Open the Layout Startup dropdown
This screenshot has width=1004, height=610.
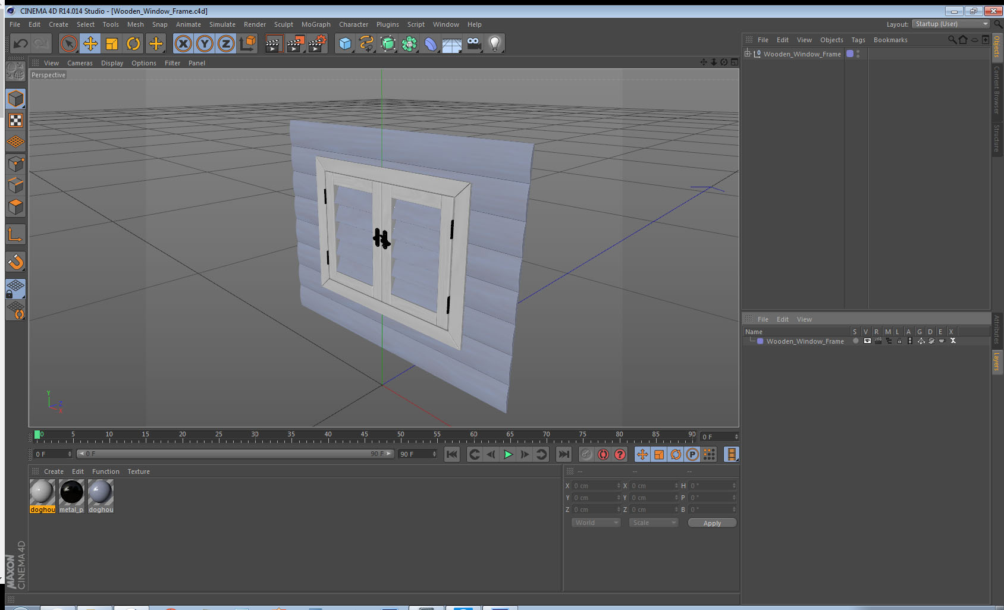[x=950, y=24]
